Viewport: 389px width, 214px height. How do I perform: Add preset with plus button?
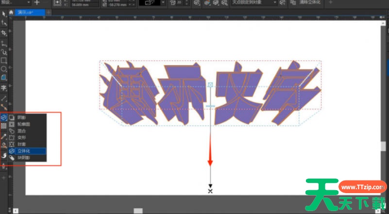pos(37,2)
